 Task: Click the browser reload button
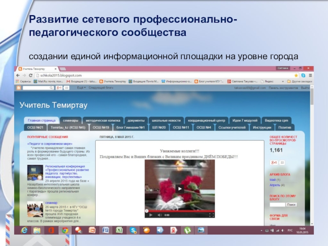[31, 75]
